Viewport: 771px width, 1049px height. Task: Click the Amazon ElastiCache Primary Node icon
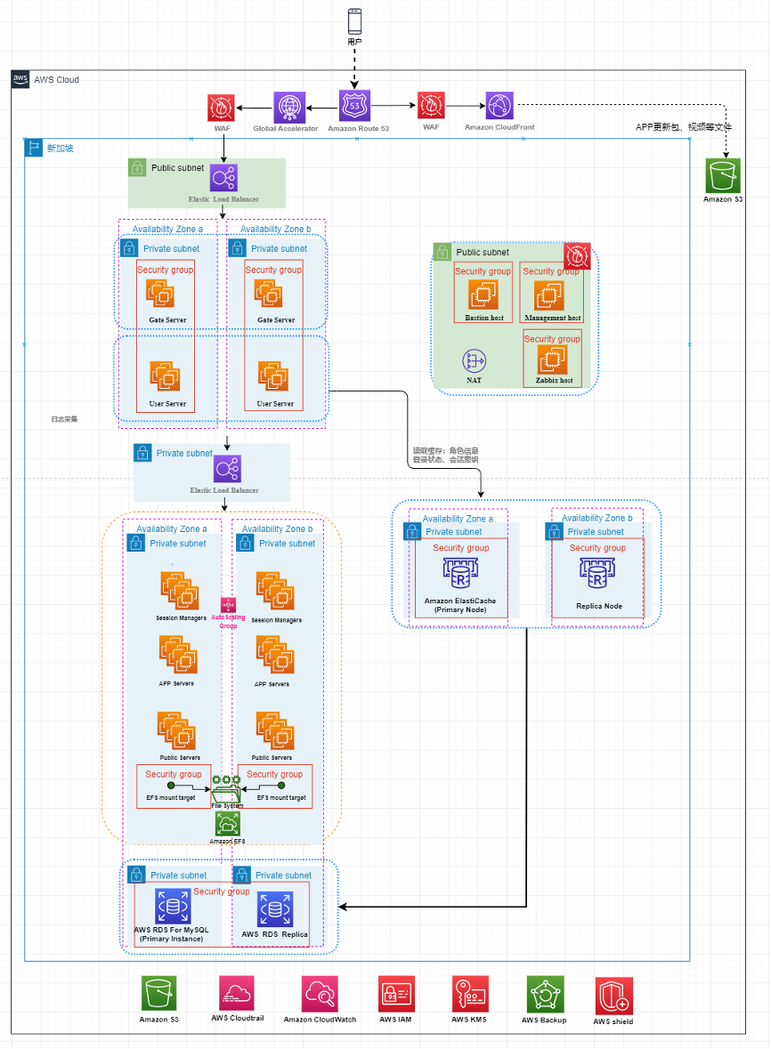[x=460, y=574]
